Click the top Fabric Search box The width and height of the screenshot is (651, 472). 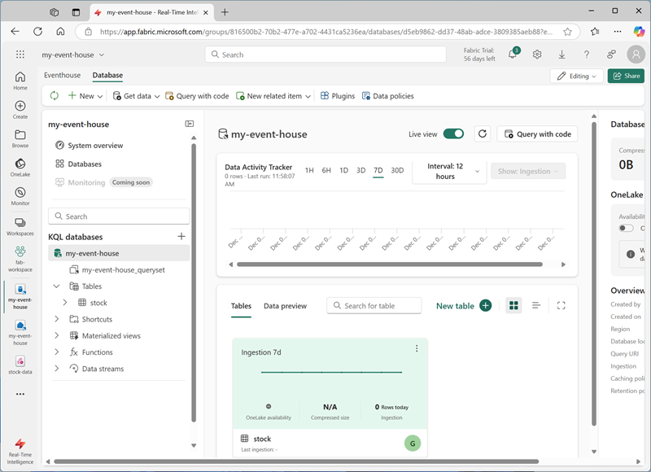(x=325, y=55)
